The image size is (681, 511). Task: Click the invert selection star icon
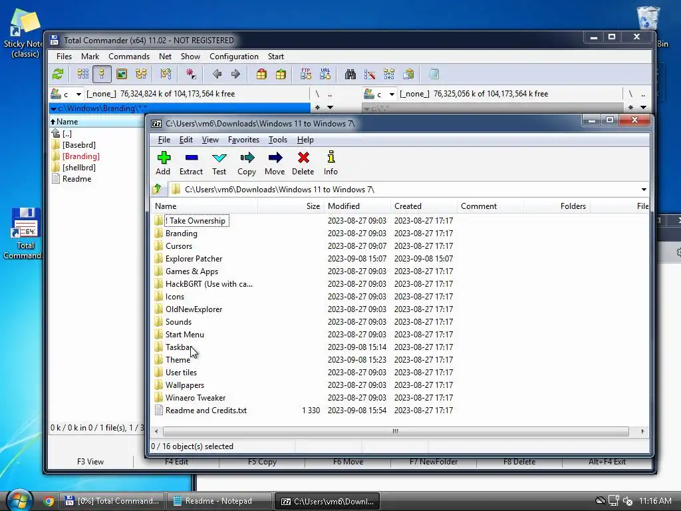click(191, 74)
